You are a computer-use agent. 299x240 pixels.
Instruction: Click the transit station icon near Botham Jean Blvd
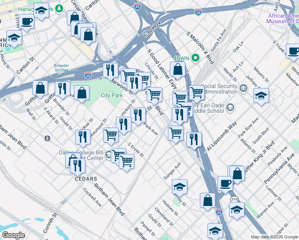(x=47, y=138)
